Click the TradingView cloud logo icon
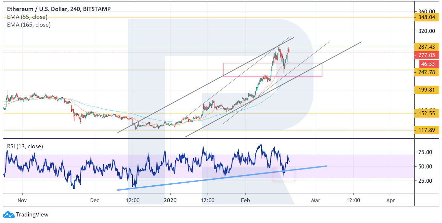 point(9,215)
